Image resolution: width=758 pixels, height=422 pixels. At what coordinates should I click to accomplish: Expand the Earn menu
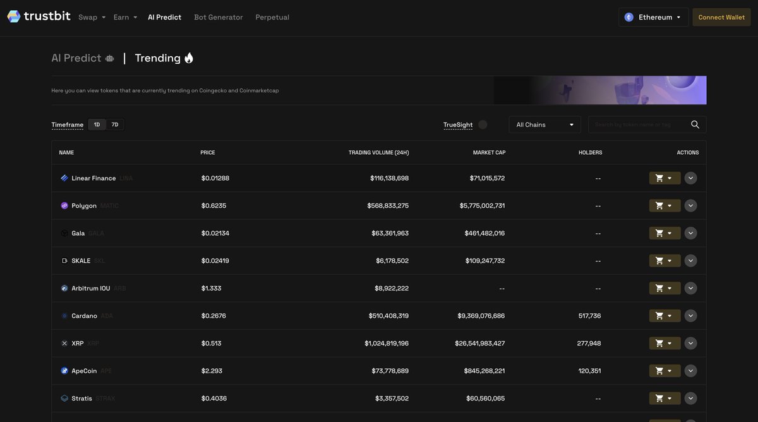point(125,17)
